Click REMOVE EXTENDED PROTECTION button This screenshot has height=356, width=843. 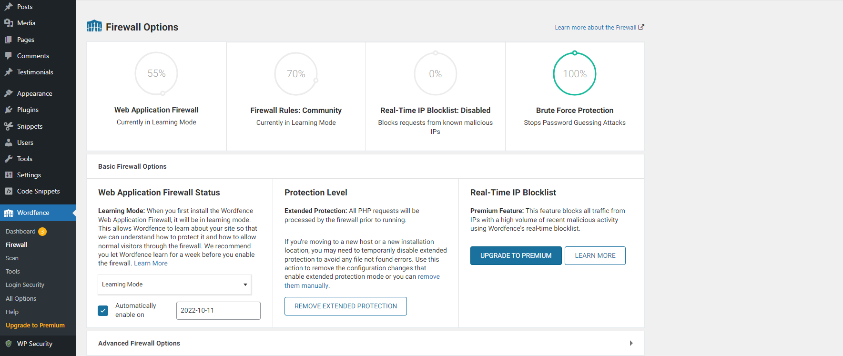coord(345,306)
